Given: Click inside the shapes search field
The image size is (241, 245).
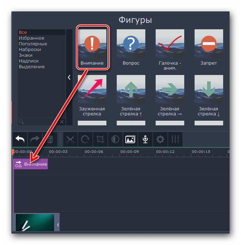Looking at the screenshot, I should [x=38, y=122].
